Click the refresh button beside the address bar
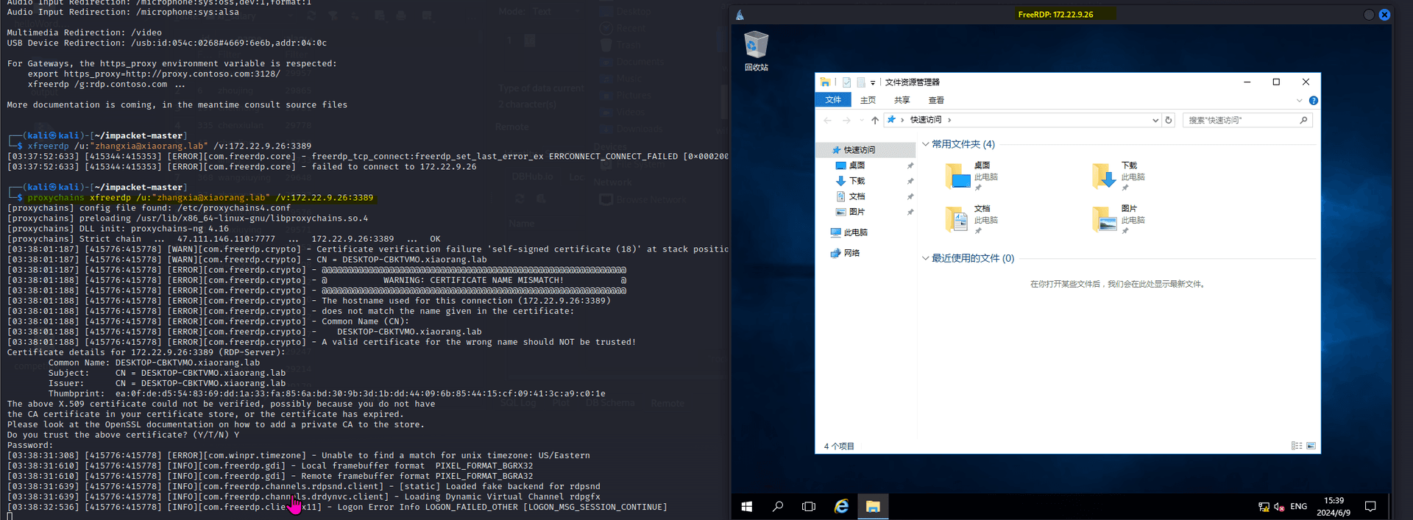This screenshot has width=1413, height=520. (1168, 120)
